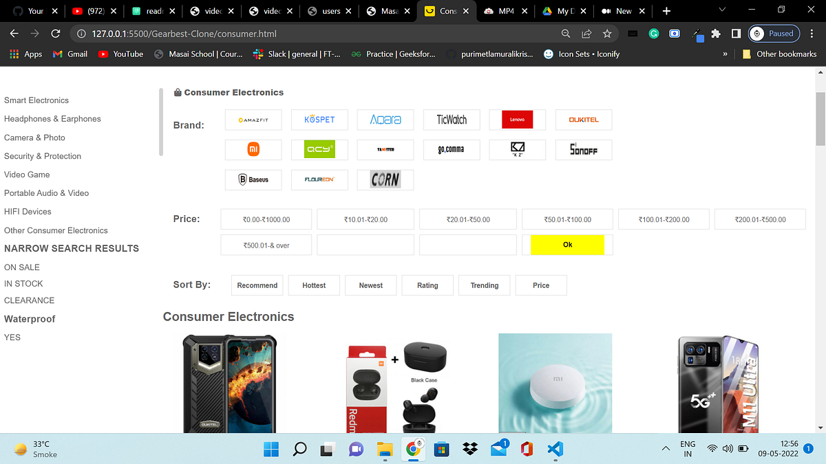This screenshot has width=826, height=464.
Task: Click the page vertical scrollbar
Action: click(820, 118)
